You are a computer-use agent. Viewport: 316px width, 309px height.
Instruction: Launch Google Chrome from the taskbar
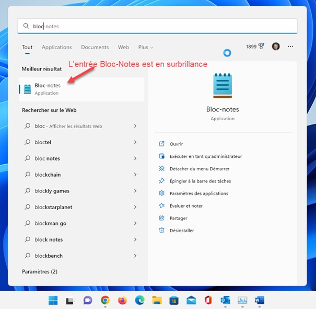tap(105, 300)
